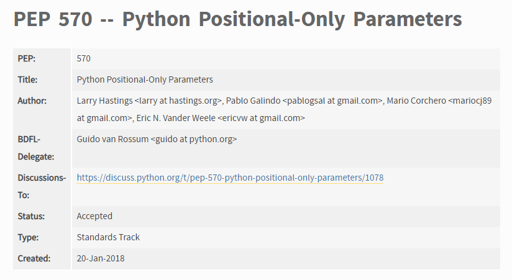Click the Accepted status value
This screenshot has height=280, width=512.
[x=94, y=216]
